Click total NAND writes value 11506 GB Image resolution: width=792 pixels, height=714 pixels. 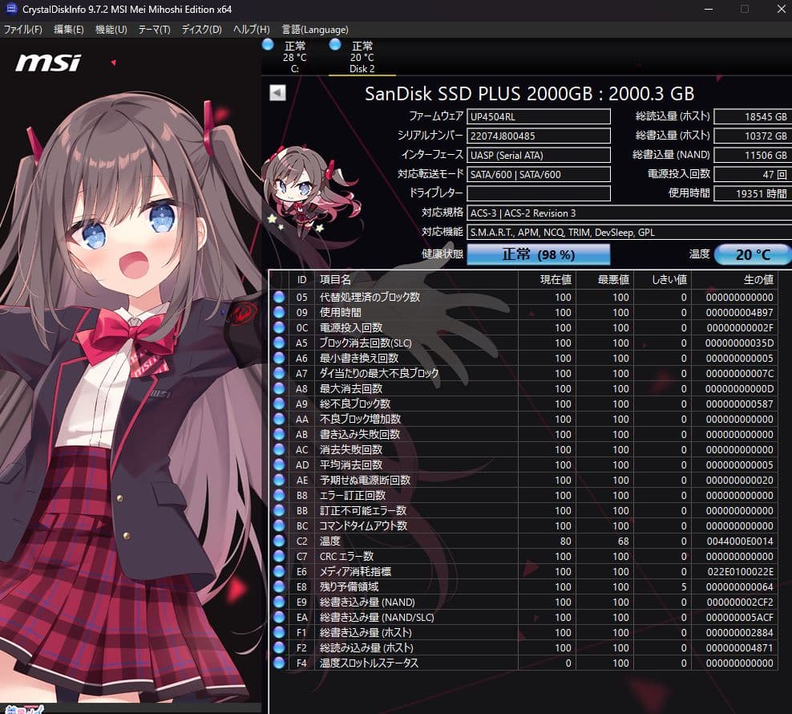click(x=753, y=156)
